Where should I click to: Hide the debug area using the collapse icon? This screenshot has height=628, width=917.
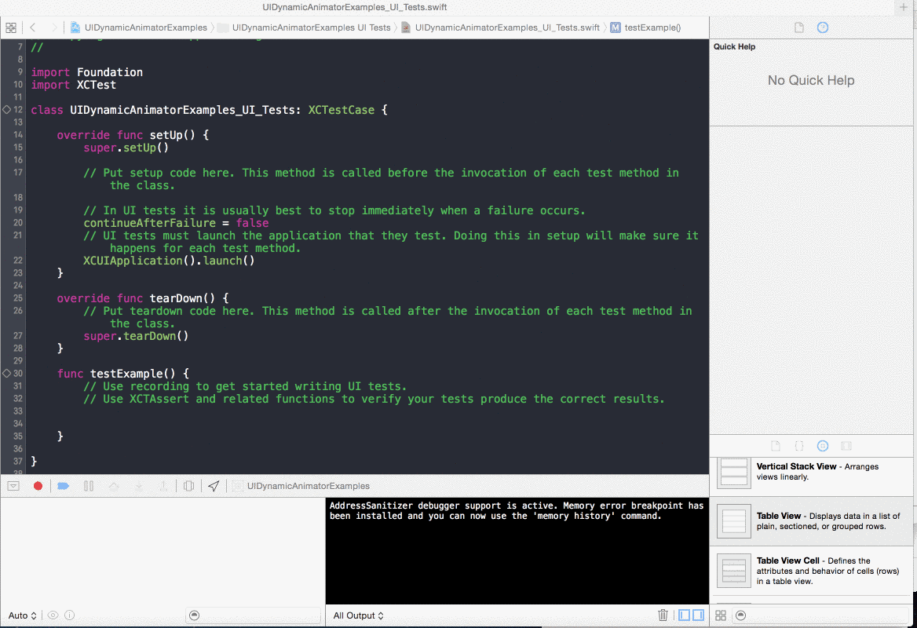13,486
